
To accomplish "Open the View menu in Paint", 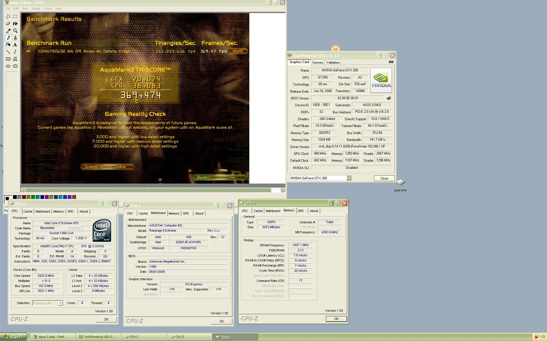I will point(25,8).
